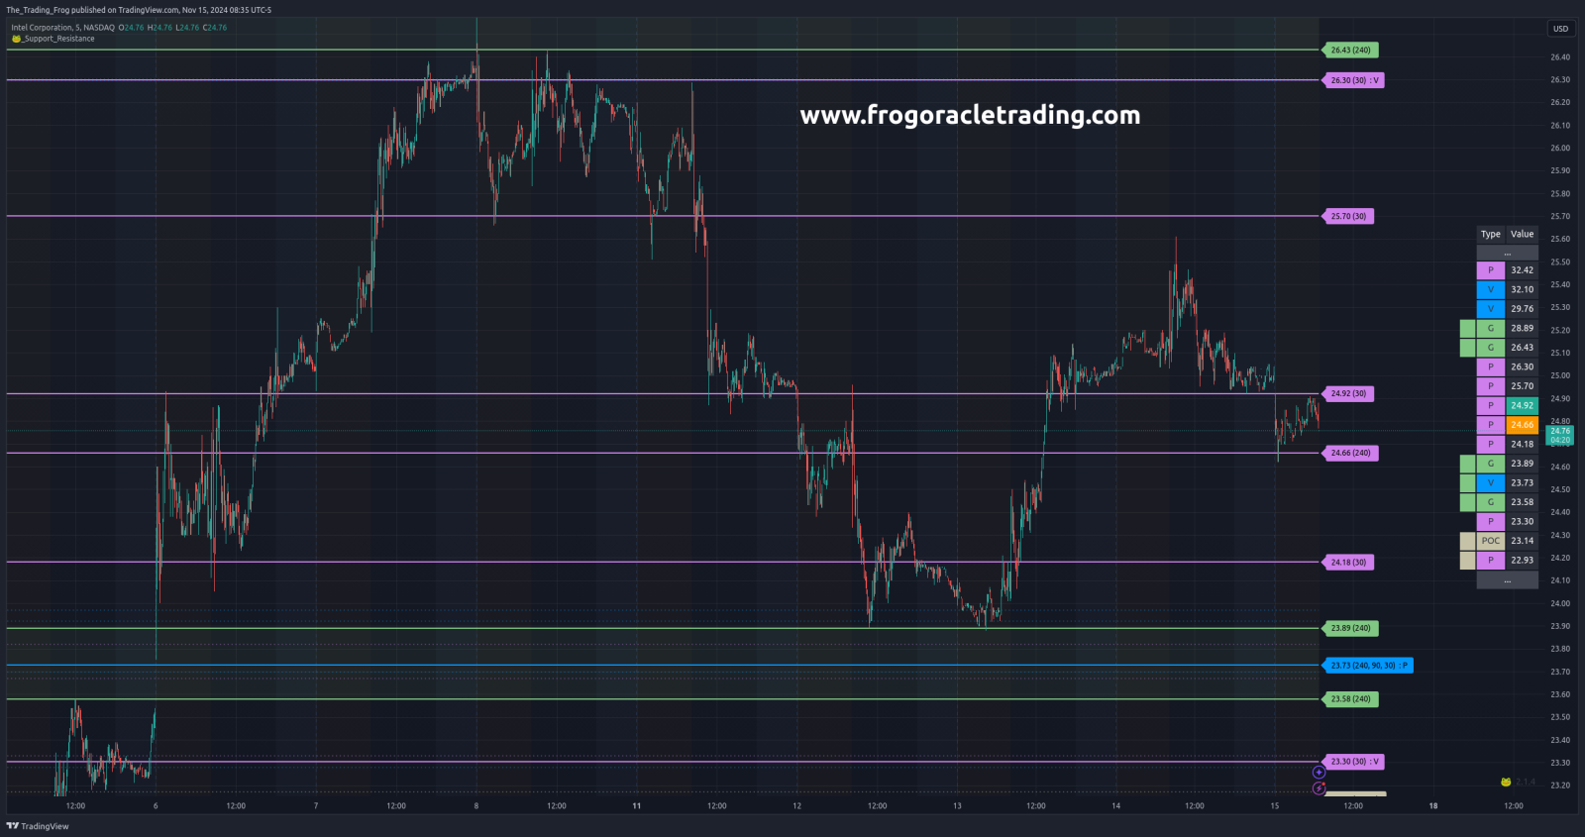Click the 24.66 (240) level label

point(1350,453)
